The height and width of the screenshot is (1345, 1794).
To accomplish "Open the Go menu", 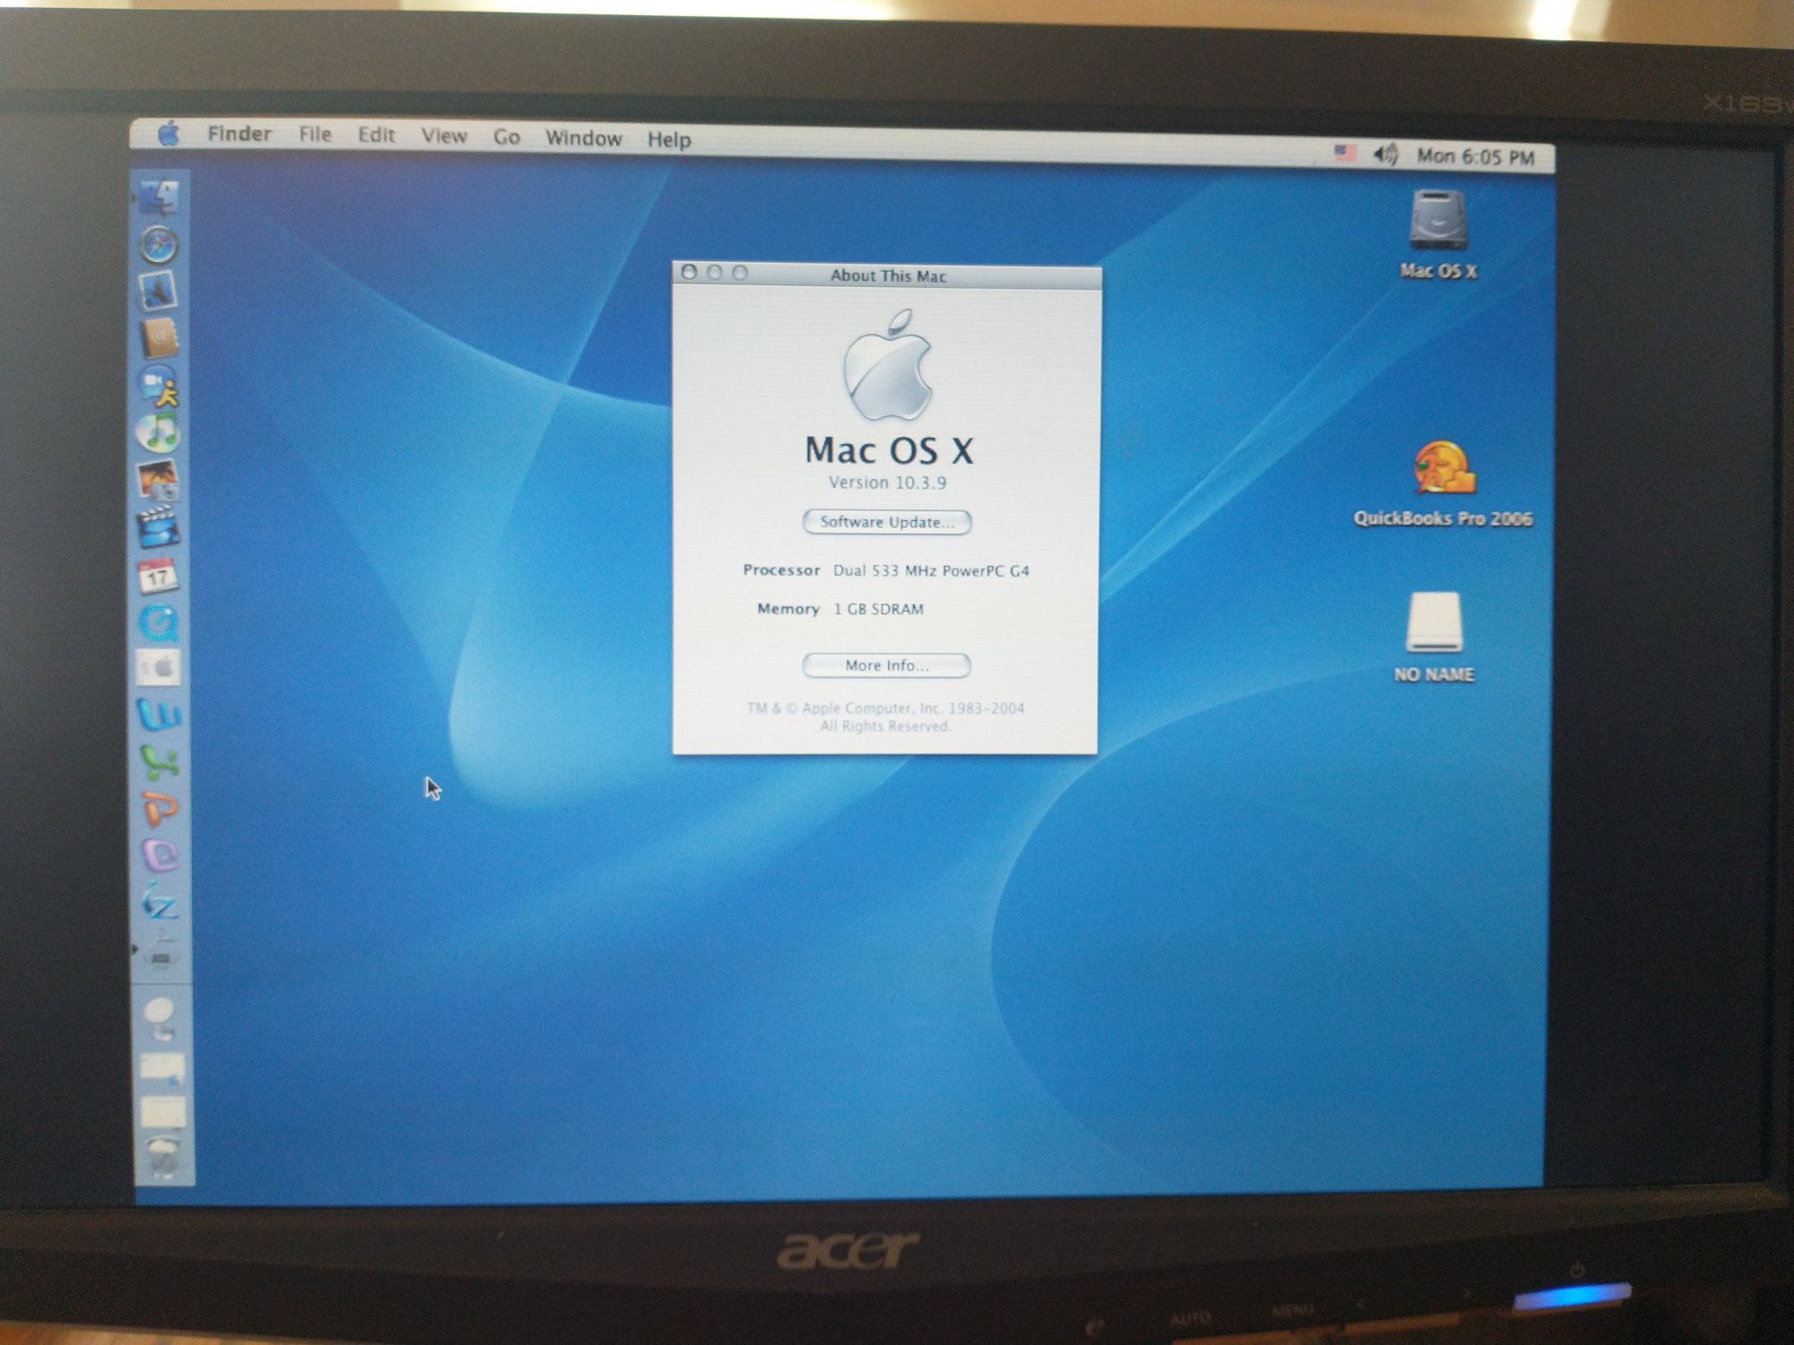I will tap(507, 137).
